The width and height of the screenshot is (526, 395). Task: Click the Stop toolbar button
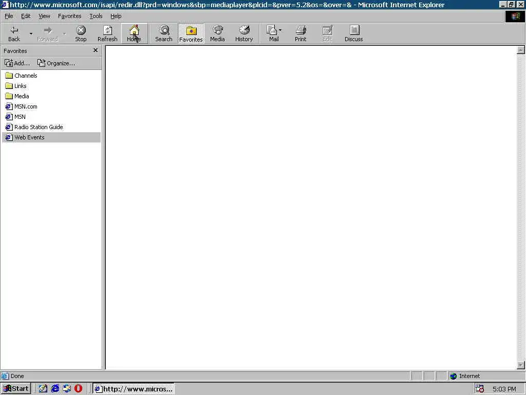click(x=81, y=33)
